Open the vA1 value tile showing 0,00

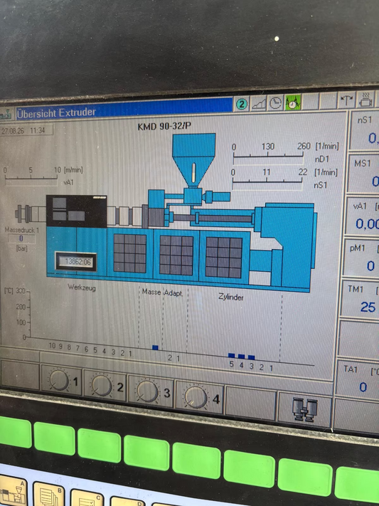361,216
